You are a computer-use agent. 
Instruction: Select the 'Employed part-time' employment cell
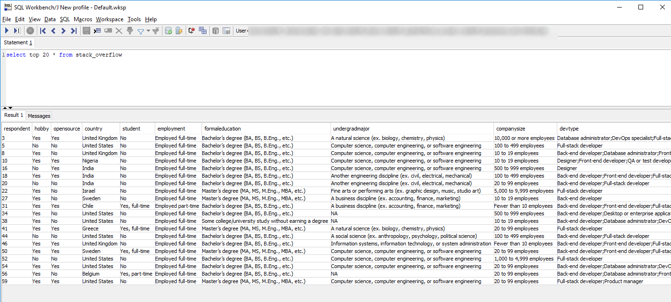(178, 206)
